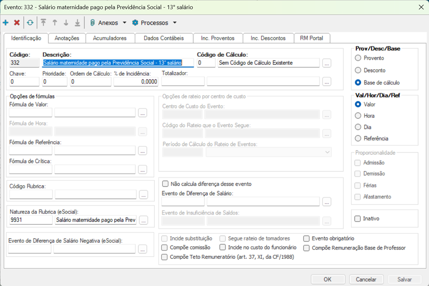Select the Provento radio button
Image resolution: width=429 pixels, height=286 pixels.
(358, 58)
